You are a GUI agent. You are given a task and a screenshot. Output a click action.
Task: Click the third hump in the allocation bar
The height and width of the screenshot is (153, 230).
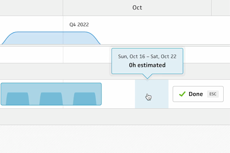tap(85, 99)
